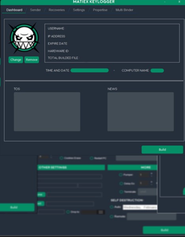Toggle Cookies Erase option in background window

[x=61, y=158]
